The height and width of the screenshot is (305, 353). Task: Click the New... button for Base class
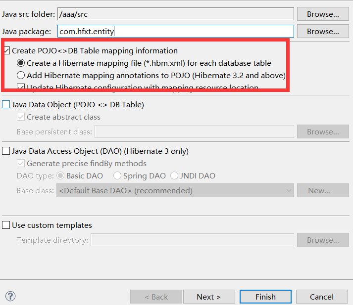(x=323, y=191)
